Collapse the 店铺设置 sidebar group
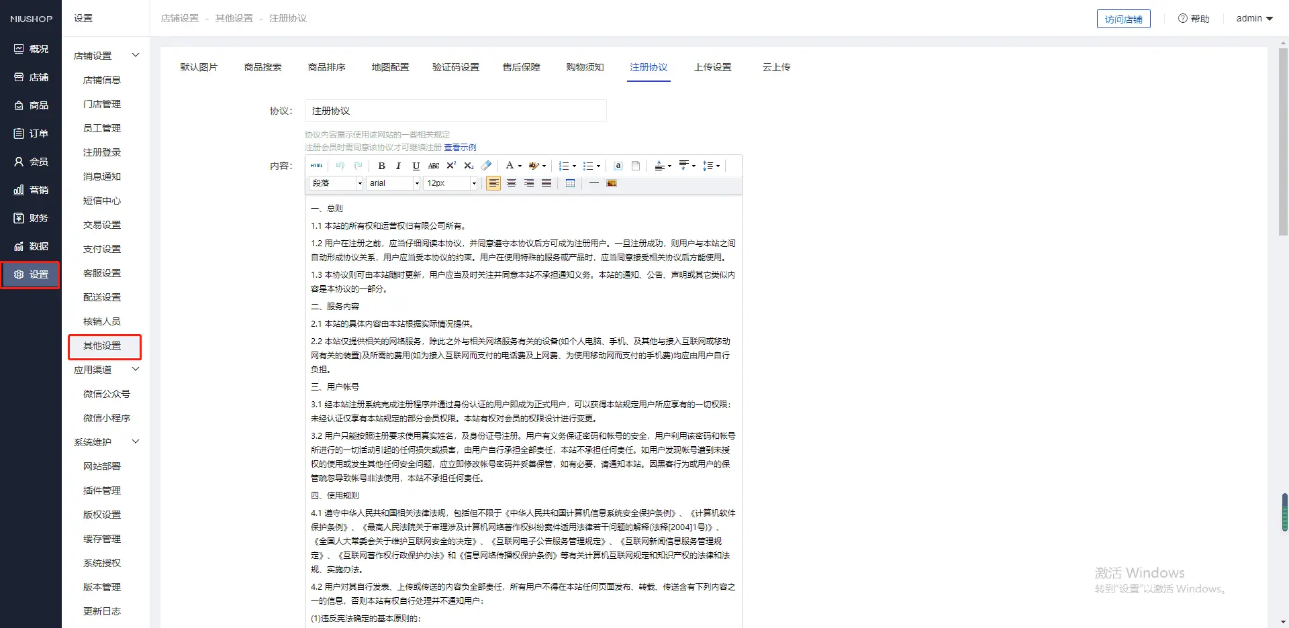Screen dimensions: 1289x628 136,56
